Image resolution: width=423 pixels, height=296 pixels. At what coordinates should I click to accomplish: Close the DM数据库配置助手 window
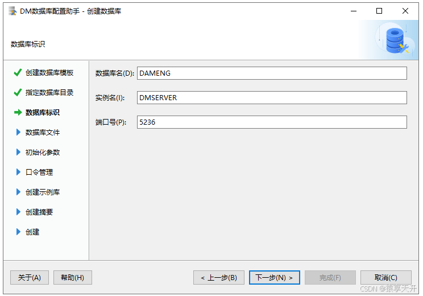pyautogui.click(x=405, y=11)
